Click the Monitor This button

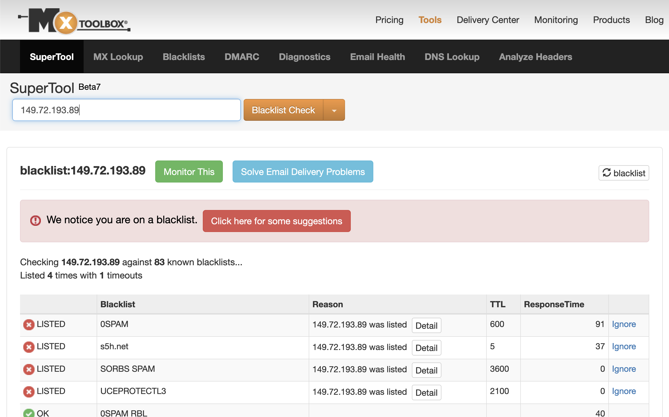(189, 171)
